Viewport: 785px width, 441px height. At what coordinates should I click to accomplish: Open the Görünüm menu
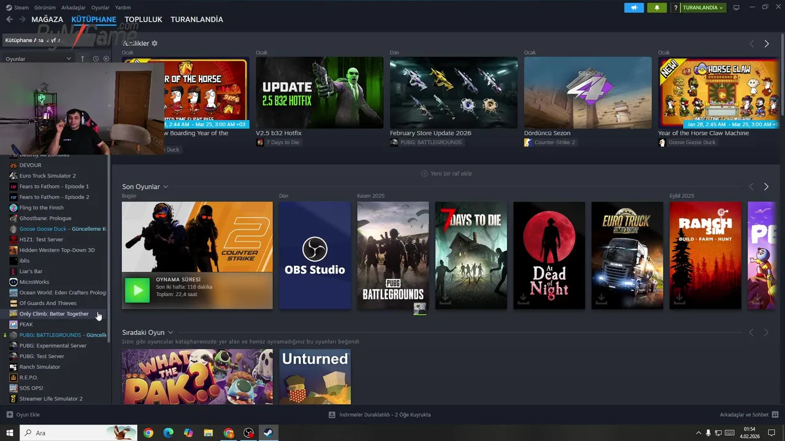click(x=45, y=7)
